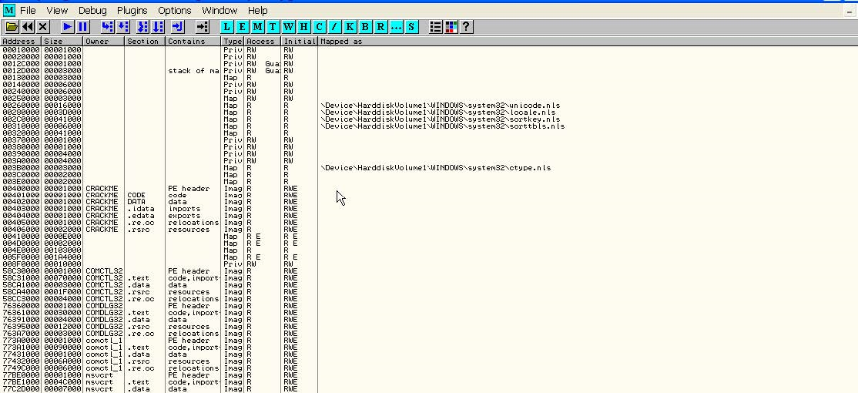Select the 008F0000 Priv memory row
Viewport: 858px width, 393px height.
click(429, 264)
